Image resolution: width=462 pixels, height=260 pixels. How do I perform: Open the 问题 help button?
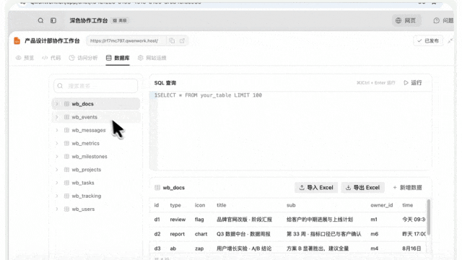tap(443, 20)
